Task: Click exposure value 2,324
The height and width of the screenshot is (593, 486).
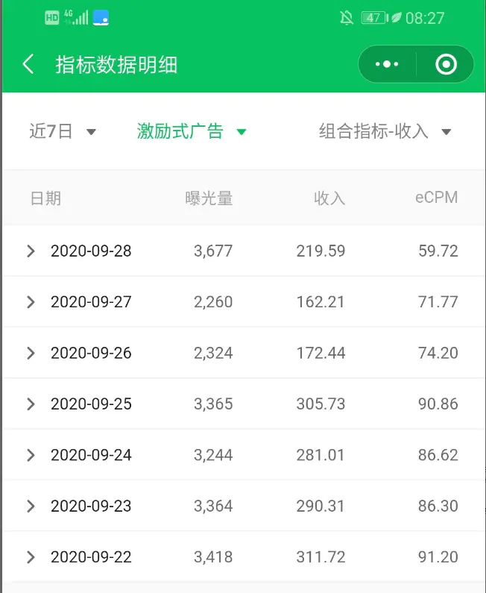Action: pyautogui.click(x=213, y=354)
